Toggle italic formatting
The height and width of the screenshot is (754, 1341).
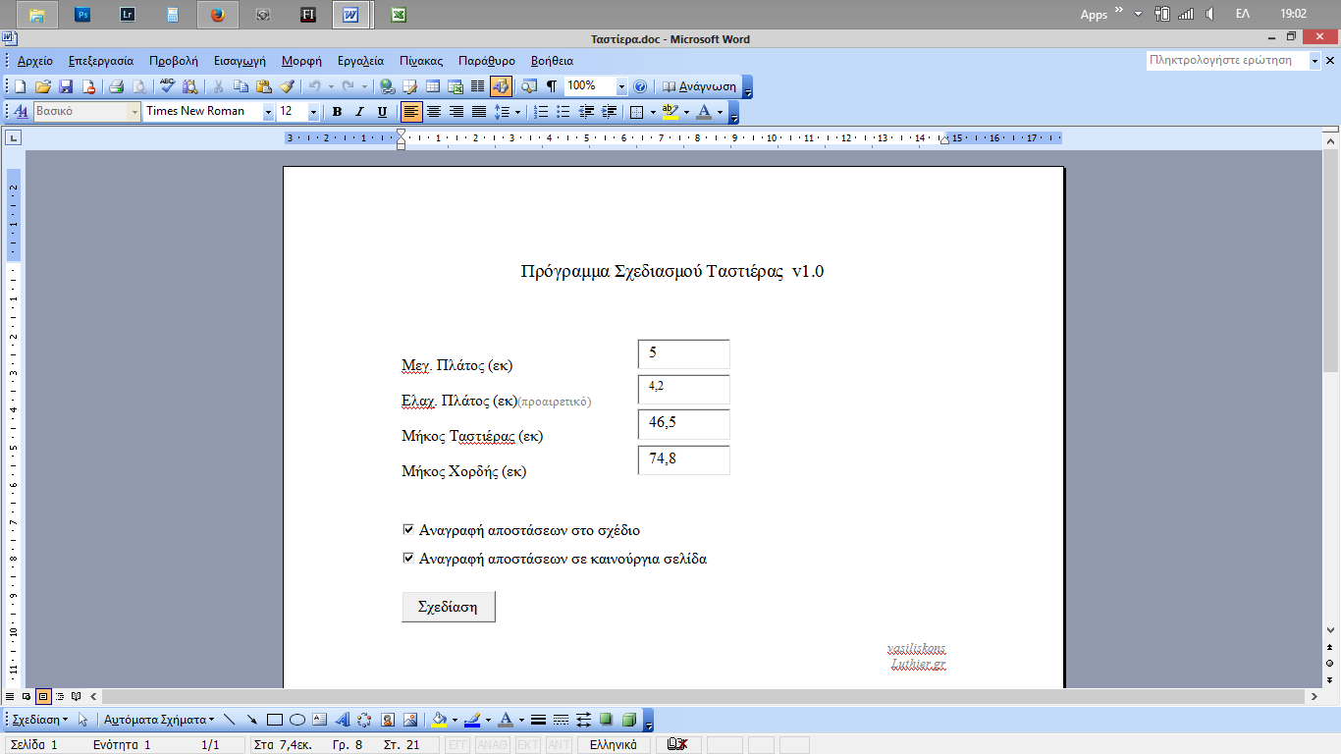[x=359, y=112]
